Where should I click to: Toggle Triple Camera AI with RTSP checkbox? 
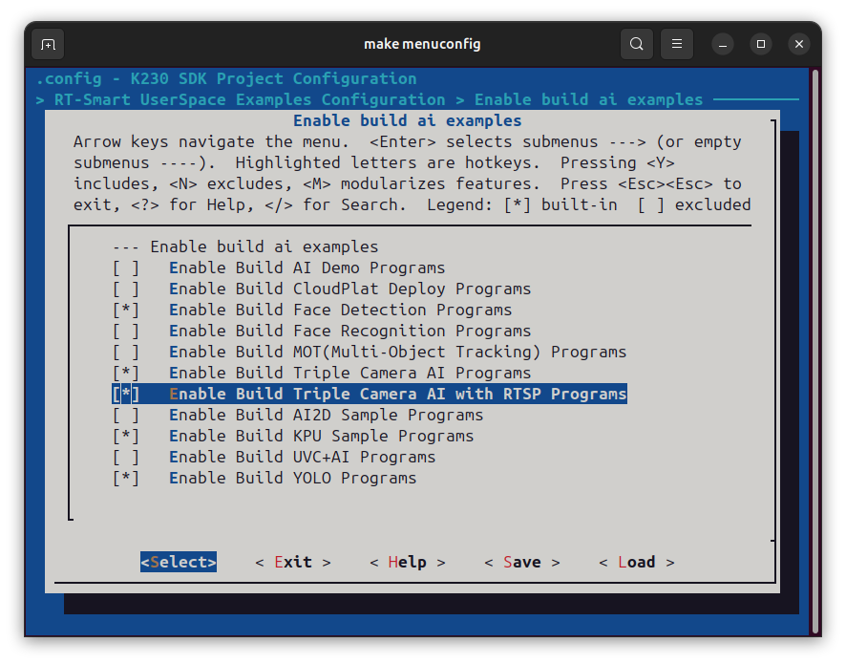tap(126, 394)
